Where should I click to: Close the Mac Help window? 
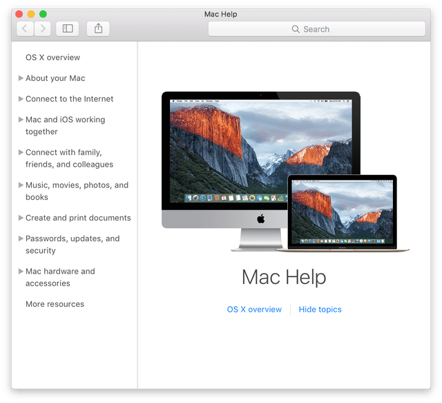point(19,14)
